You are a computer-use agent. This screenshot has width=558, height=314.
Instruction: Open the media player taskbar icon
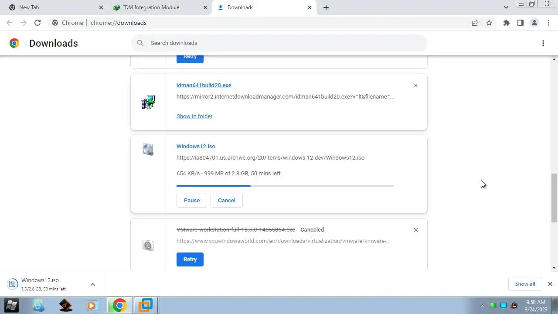[92, 305]
